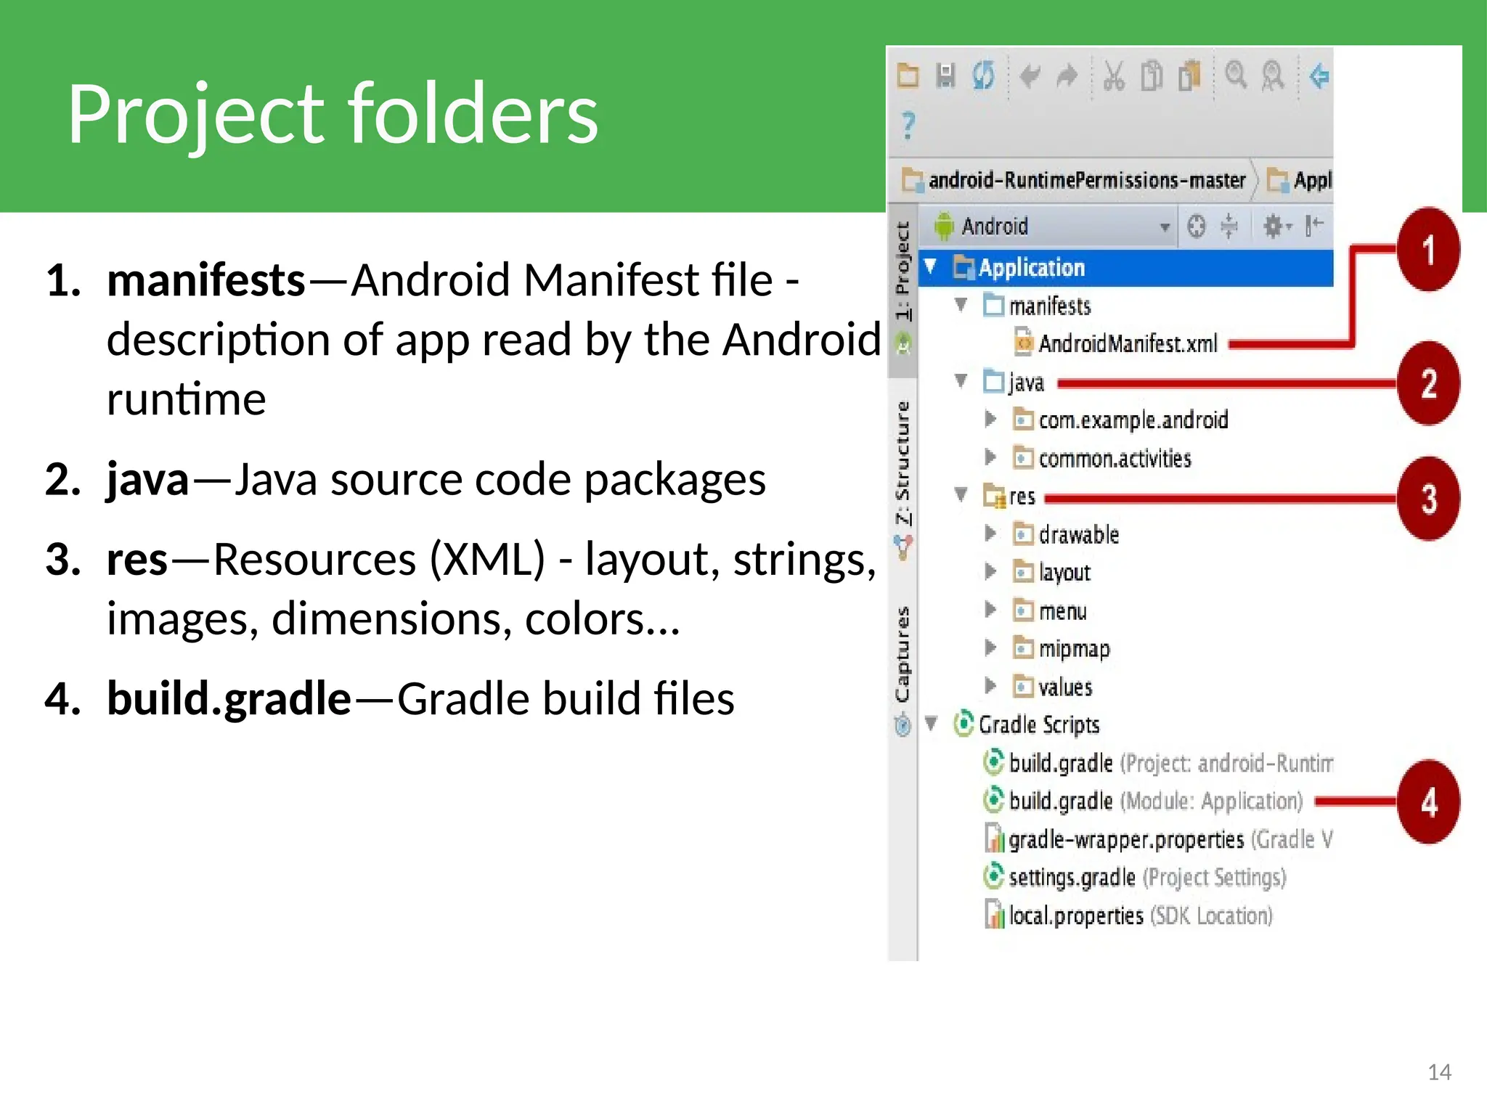Select build.gradle (Project) file
The image size is (1487, 1115).
coord(1158,763)
